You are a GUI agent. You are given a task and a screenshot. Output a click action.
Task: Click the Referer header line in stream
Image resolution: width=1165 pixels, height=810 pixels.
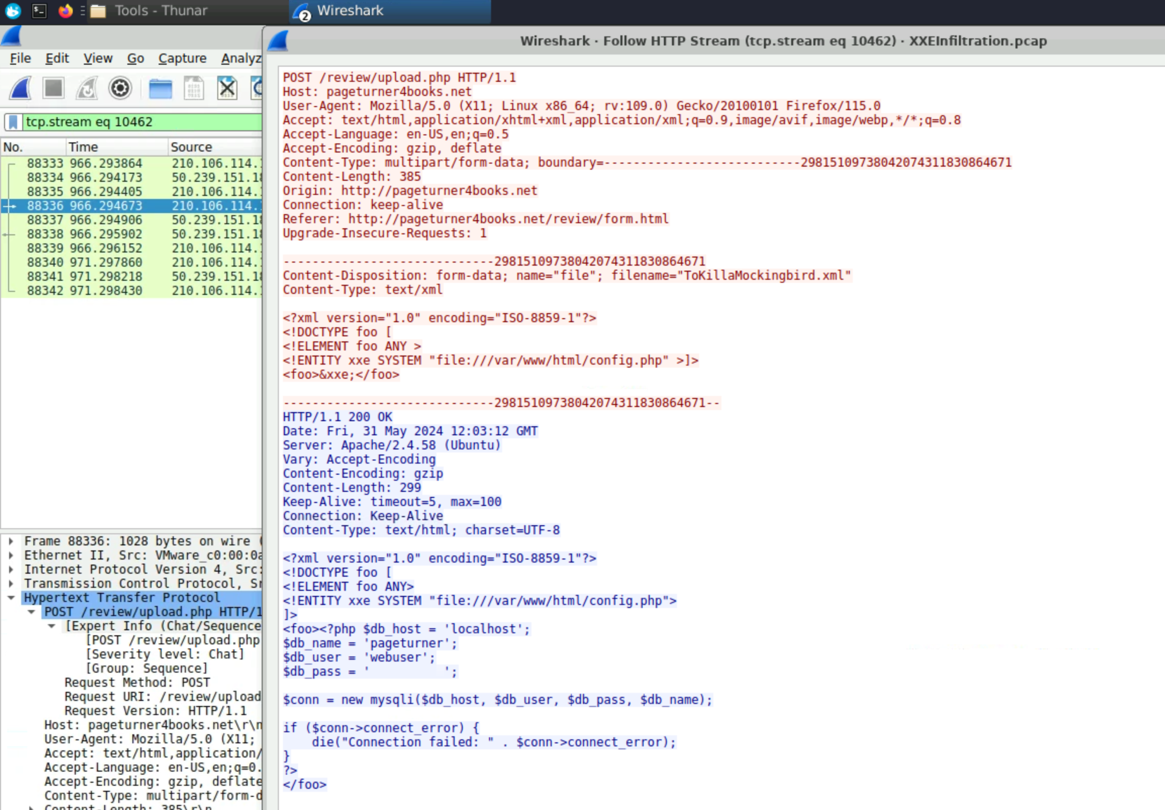pyautogui.click(x=475, y=219)
